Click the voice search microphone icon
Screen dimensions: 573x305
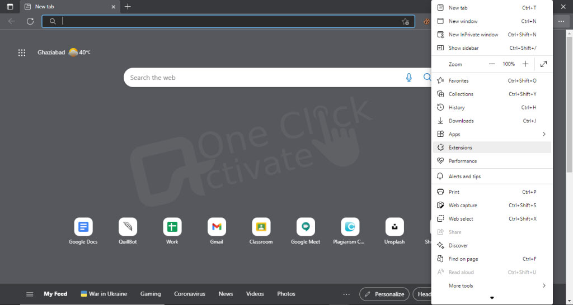tap(409, 77)
